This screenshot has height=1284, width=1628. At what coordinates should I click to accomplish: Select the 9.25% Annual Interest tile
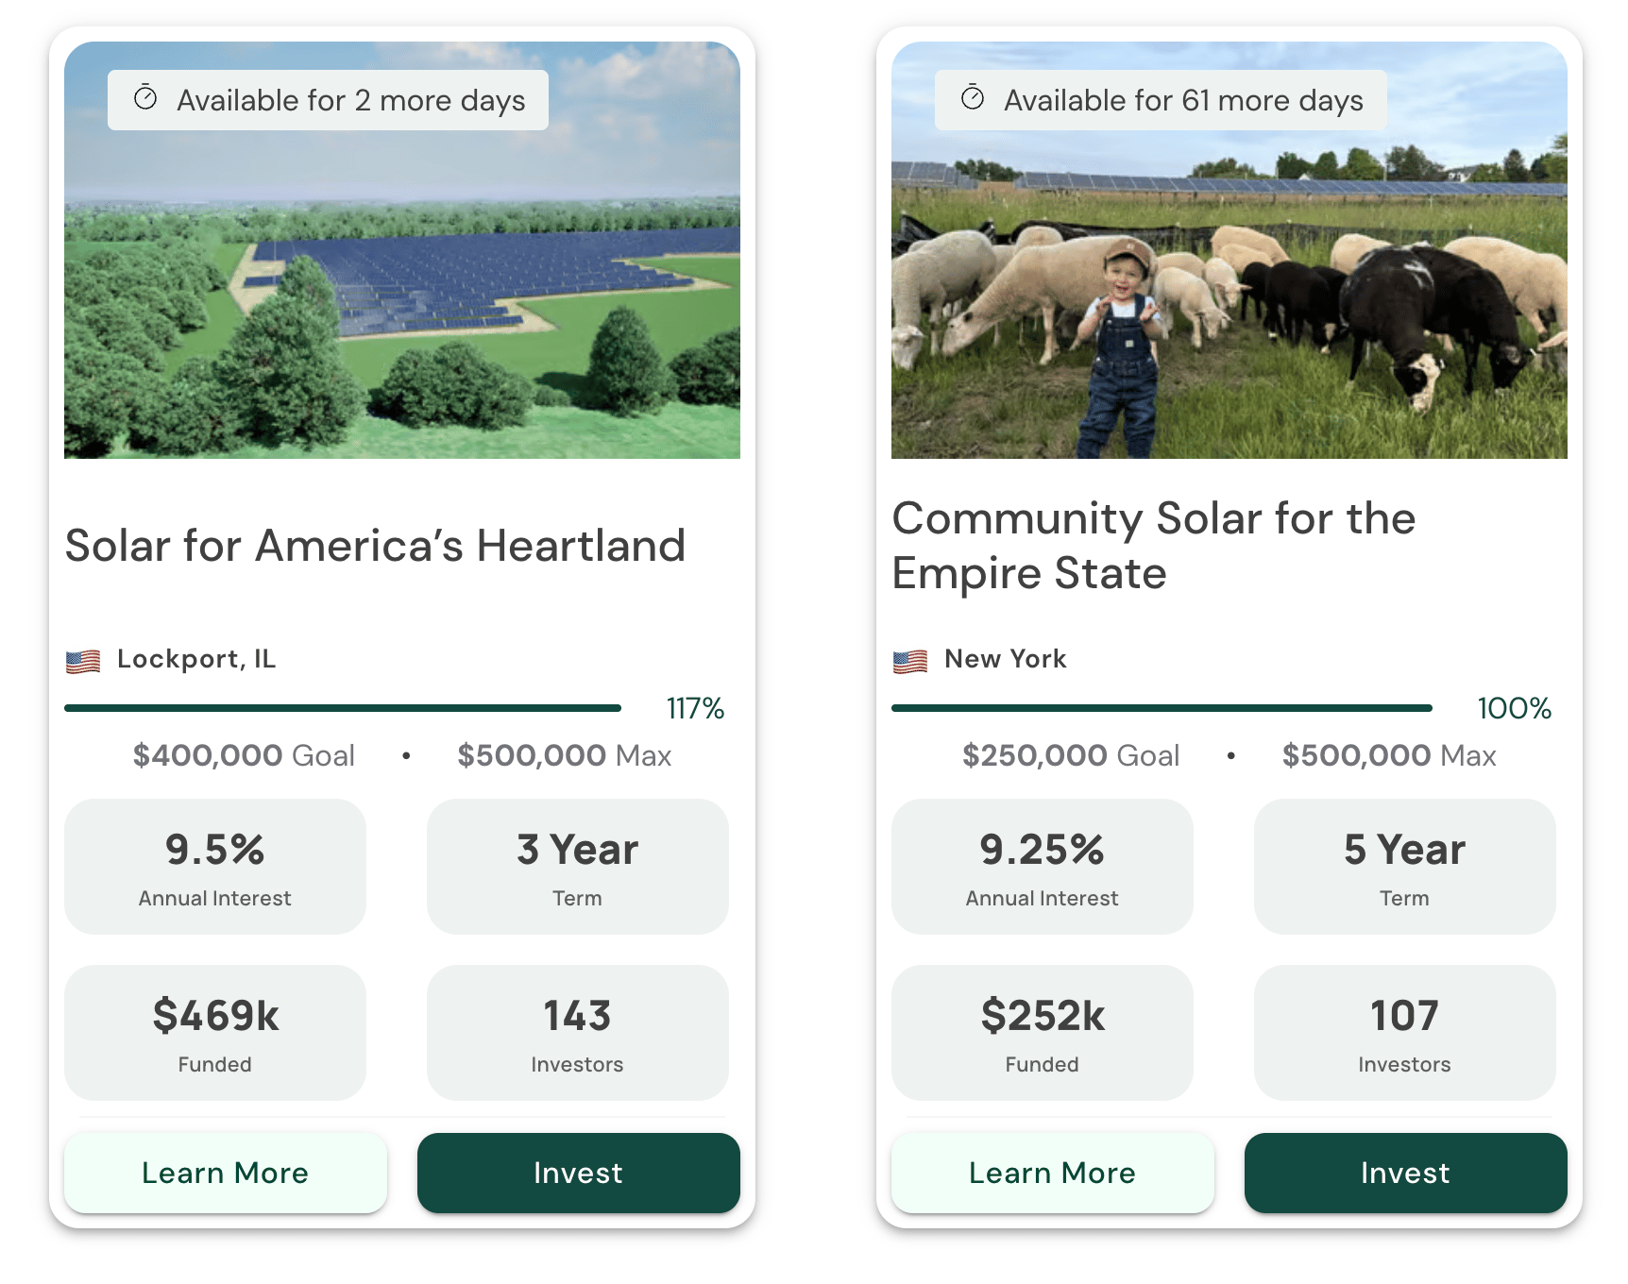point(1043,867)
